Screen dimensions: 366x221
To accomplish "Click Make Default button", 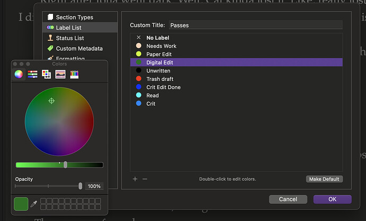I will tap(324, 179).
